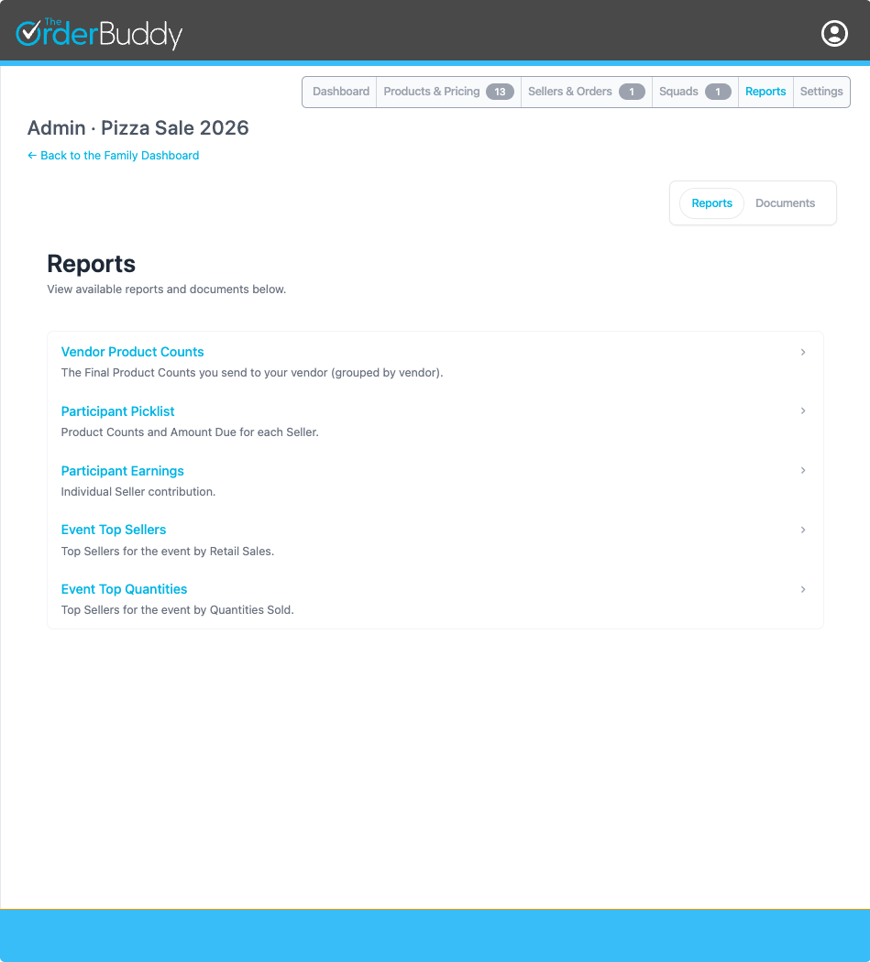The image size is (870, 962).
Task: Switch to the Dashboard tab
Action: click(340, 91)
